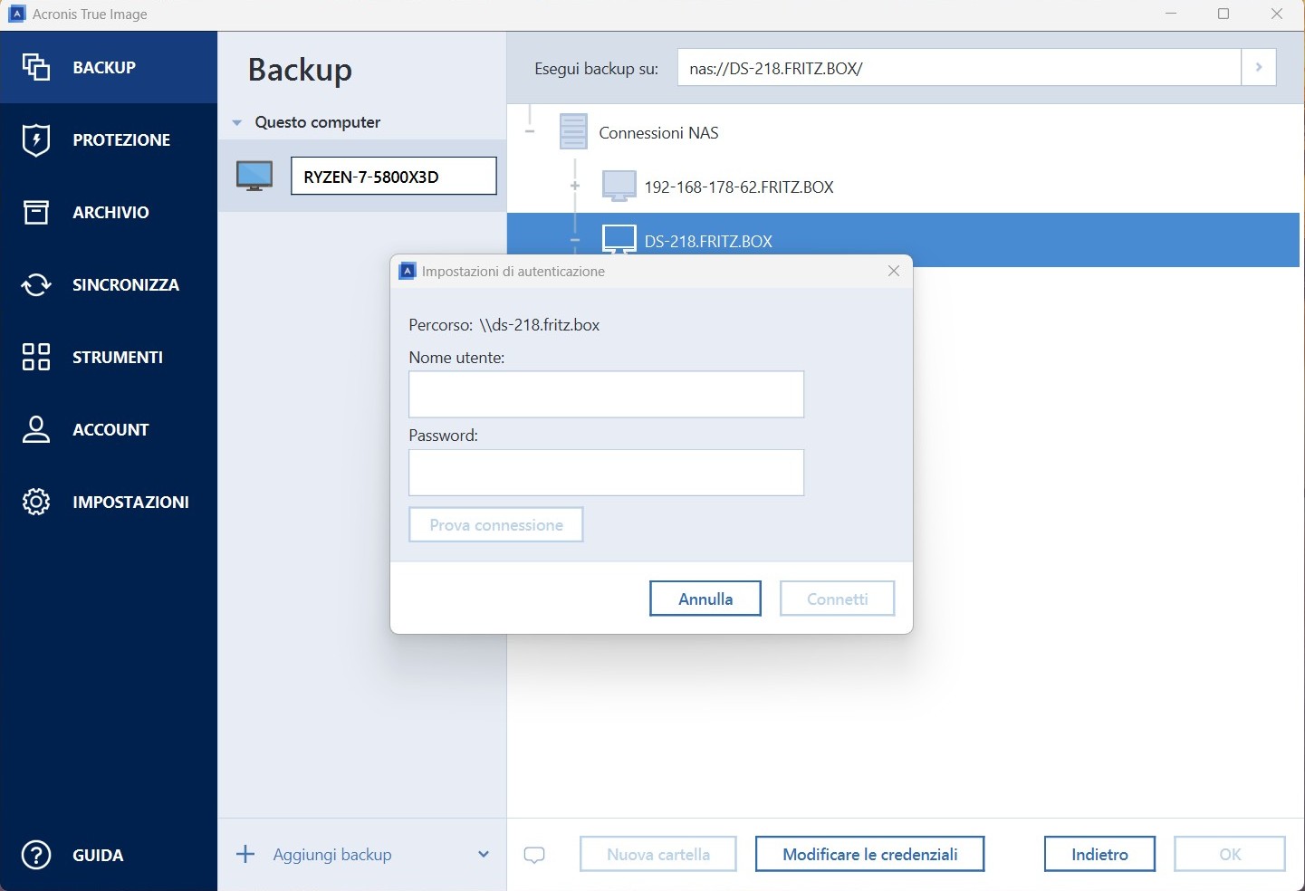1305x891 pixels.
Task: Open the Aggiungi backup dropdown arrow
Action: click(x=484, y=855)
